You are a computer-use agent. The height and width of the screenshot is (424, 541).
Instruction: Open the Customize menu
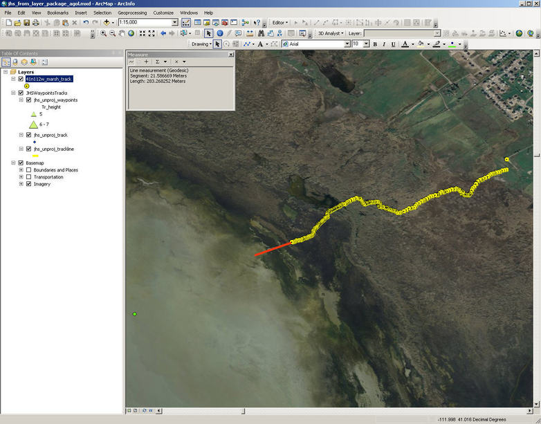point(163,12)
